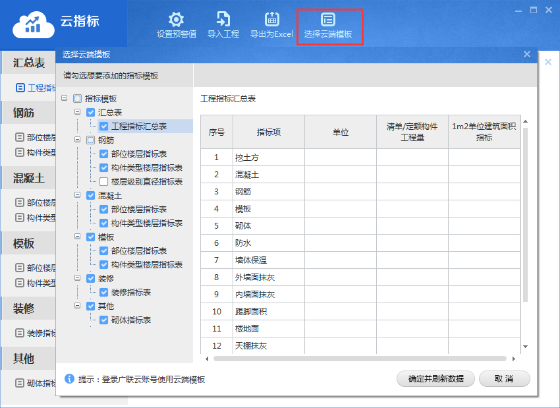Click the blue info icon beside 提示

(69, 379)
